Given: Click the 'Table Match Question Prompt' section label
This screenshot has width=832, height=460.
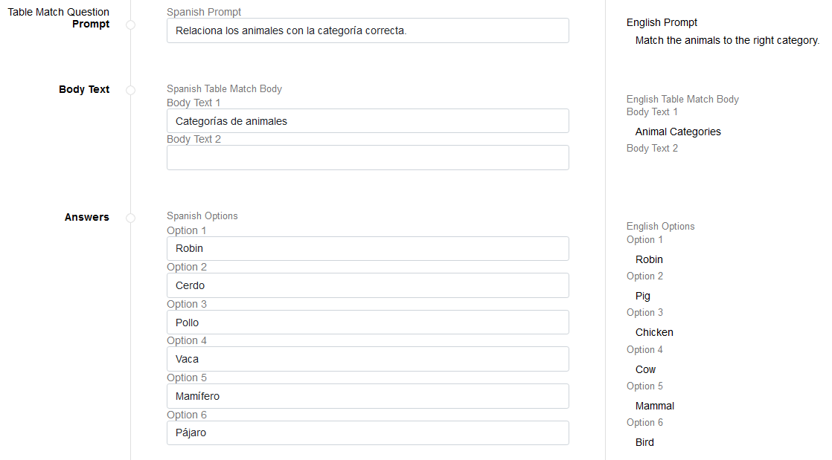Looking at the screenshot, I should tap(59, 18).
